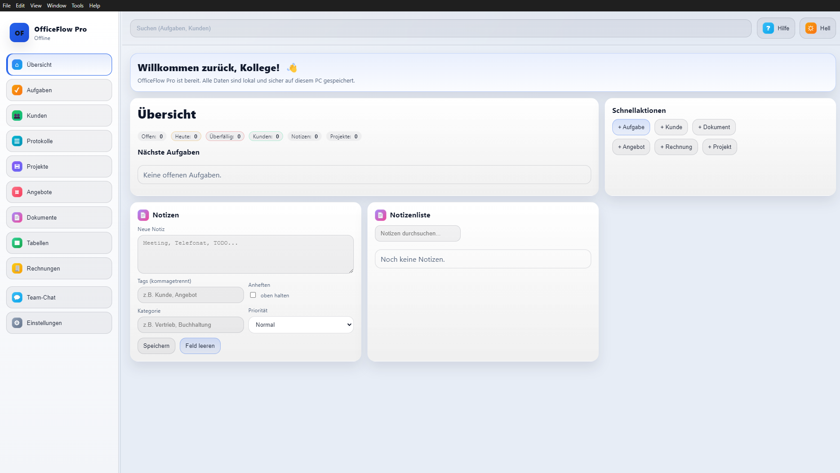
Task: Toggle the Hell theme button label
Action: (825, 28)
